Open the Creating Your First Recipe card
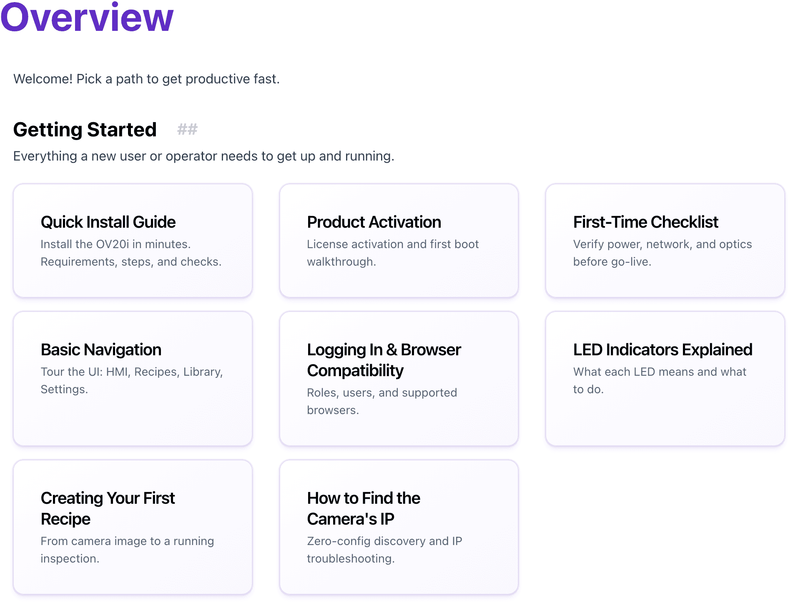Viewport: 788px width, 603px height. pos(133,526)
